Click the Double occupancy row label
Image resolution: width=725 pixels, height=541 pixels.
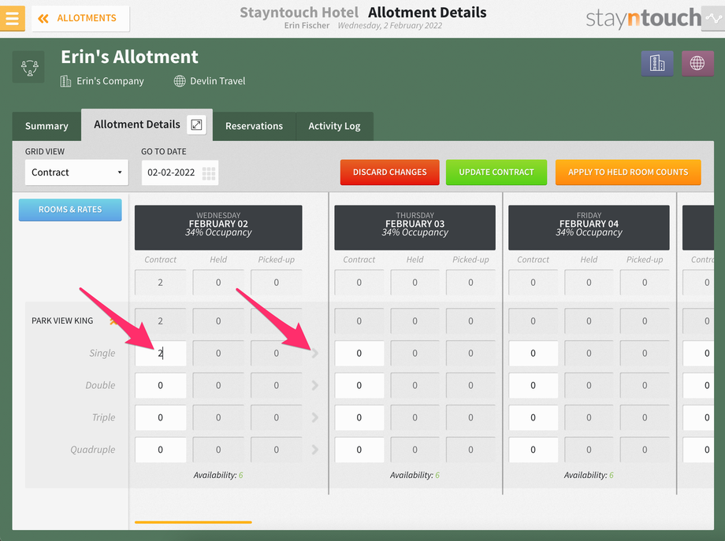pyautogui.click(x=100, y=385)
